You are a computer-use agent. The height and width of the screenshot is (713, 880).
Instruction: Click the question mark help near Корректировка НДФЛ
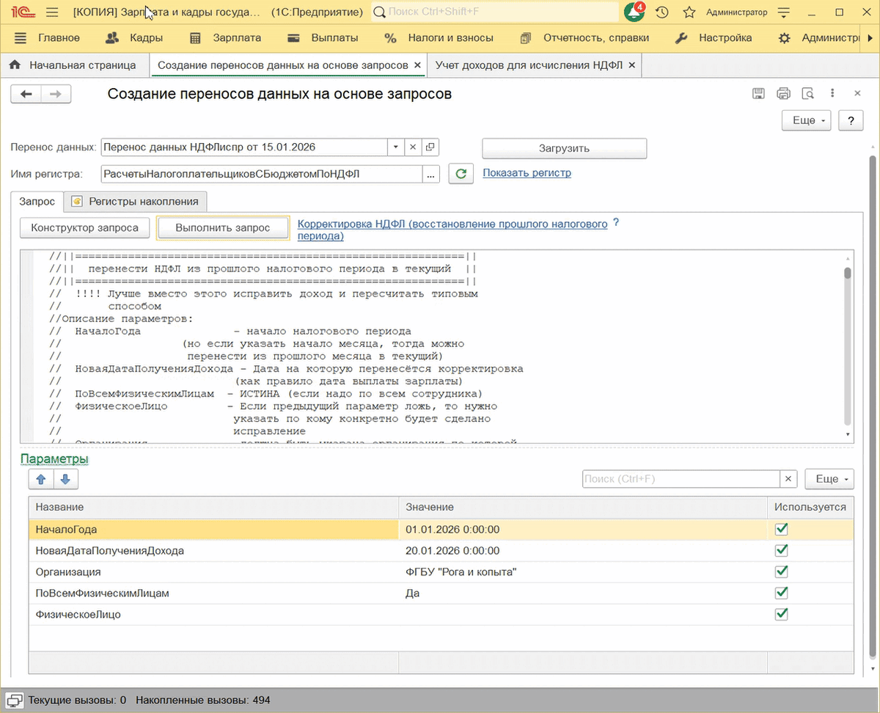[x=616, y=223]
